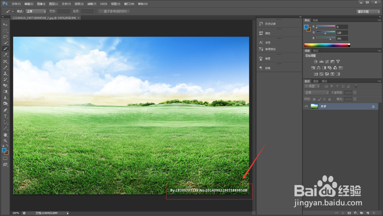Add a Levels adjustment
383x216 pixels.
pyautogui.click(x=321, y=62)
